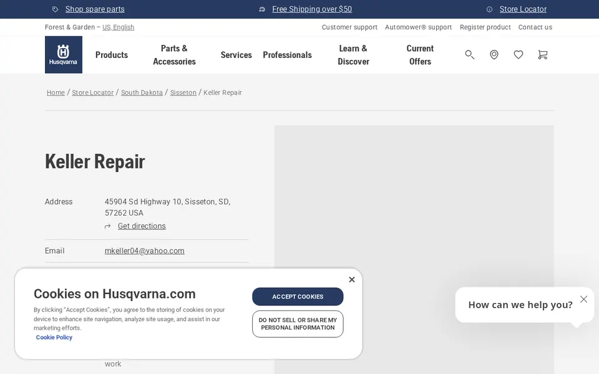Open the shopping cart icon
599x374 pixels.
(542, 55)
